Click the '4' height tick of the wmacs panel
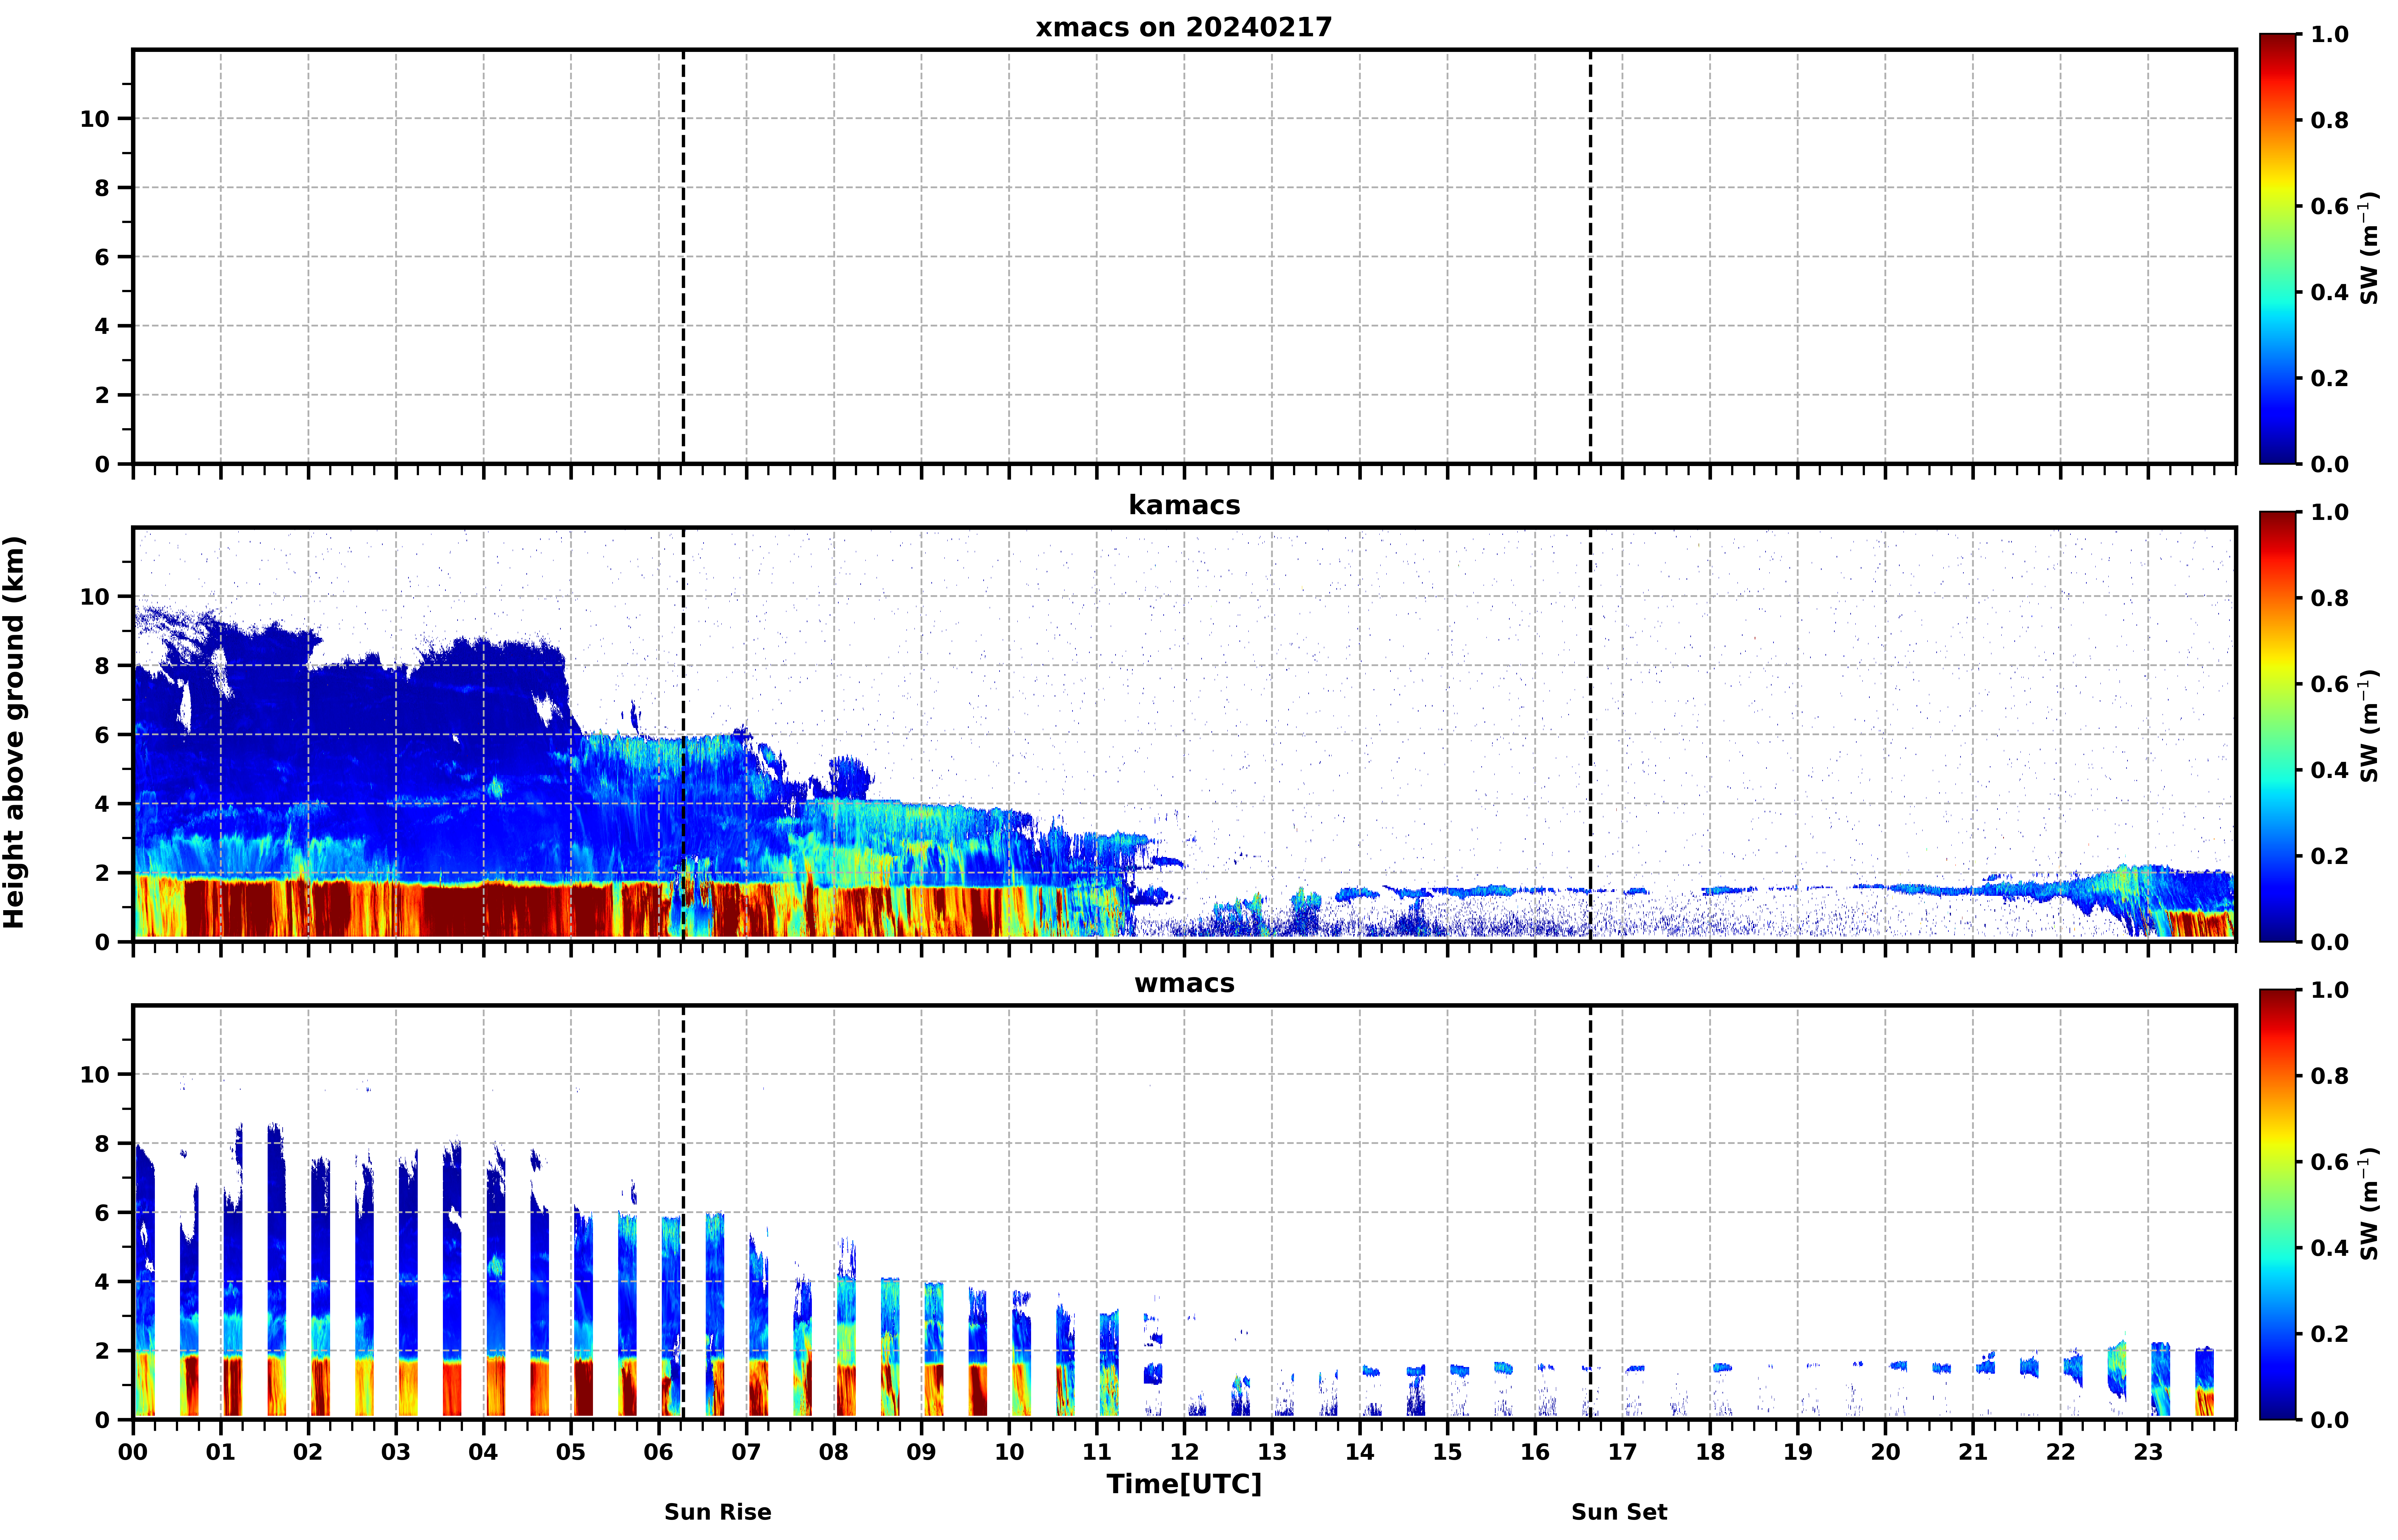 pos(102,1282)
